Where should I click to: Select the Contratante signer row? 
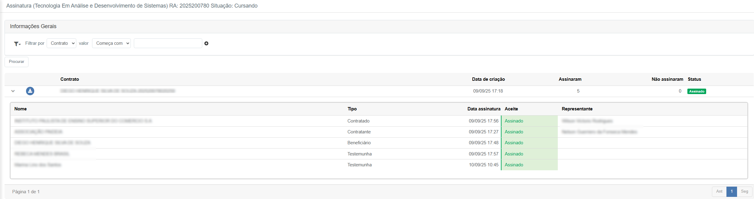tap(359, 132)
